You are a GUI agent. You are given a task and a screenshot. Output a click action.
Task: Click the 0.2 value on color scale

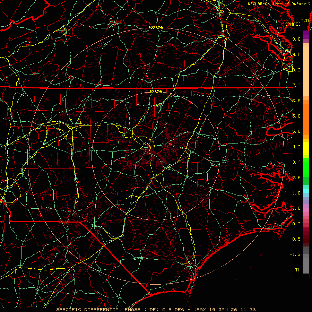pyautogui.click(x=296, y=224)
